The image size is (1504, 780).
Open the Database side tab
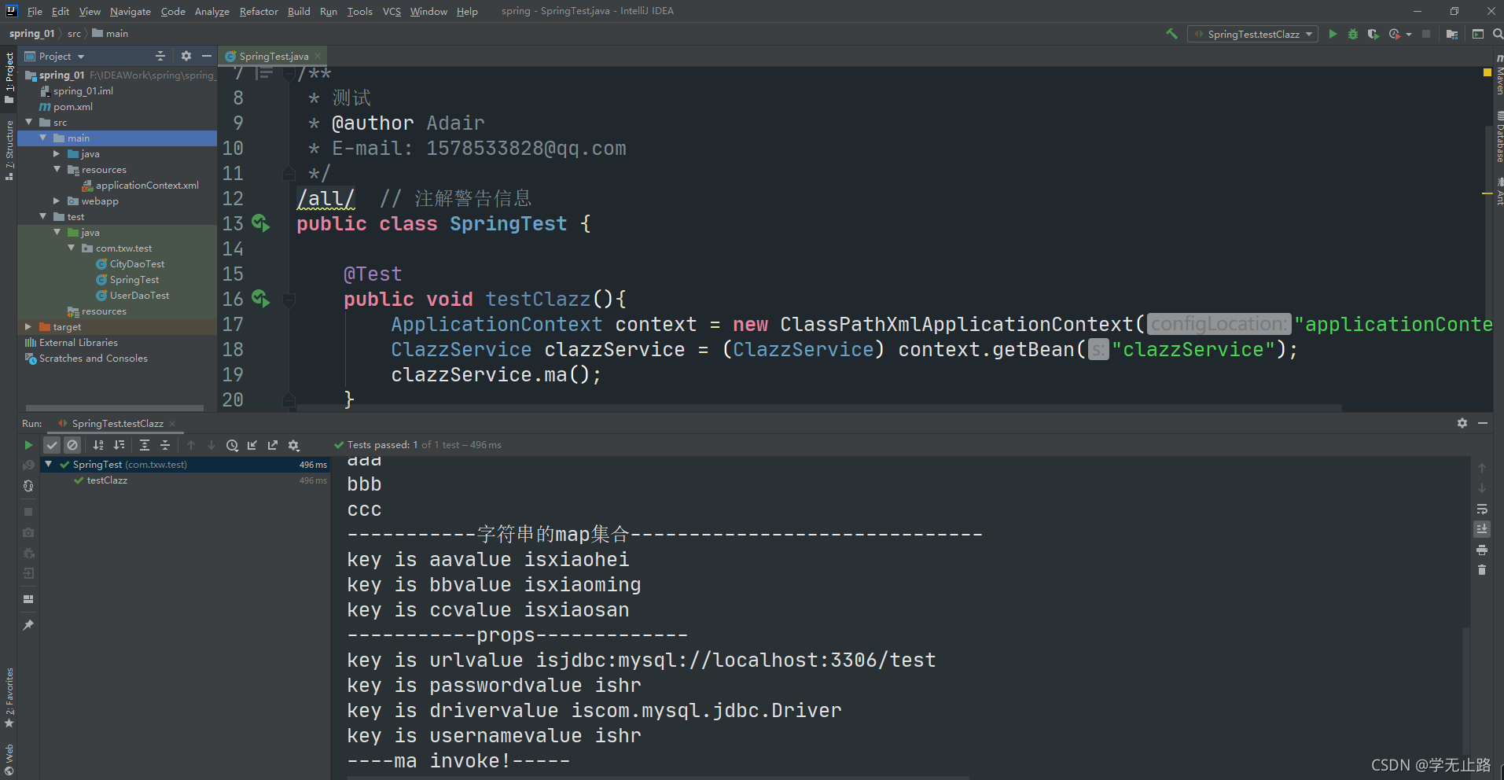click(1498, 138)
